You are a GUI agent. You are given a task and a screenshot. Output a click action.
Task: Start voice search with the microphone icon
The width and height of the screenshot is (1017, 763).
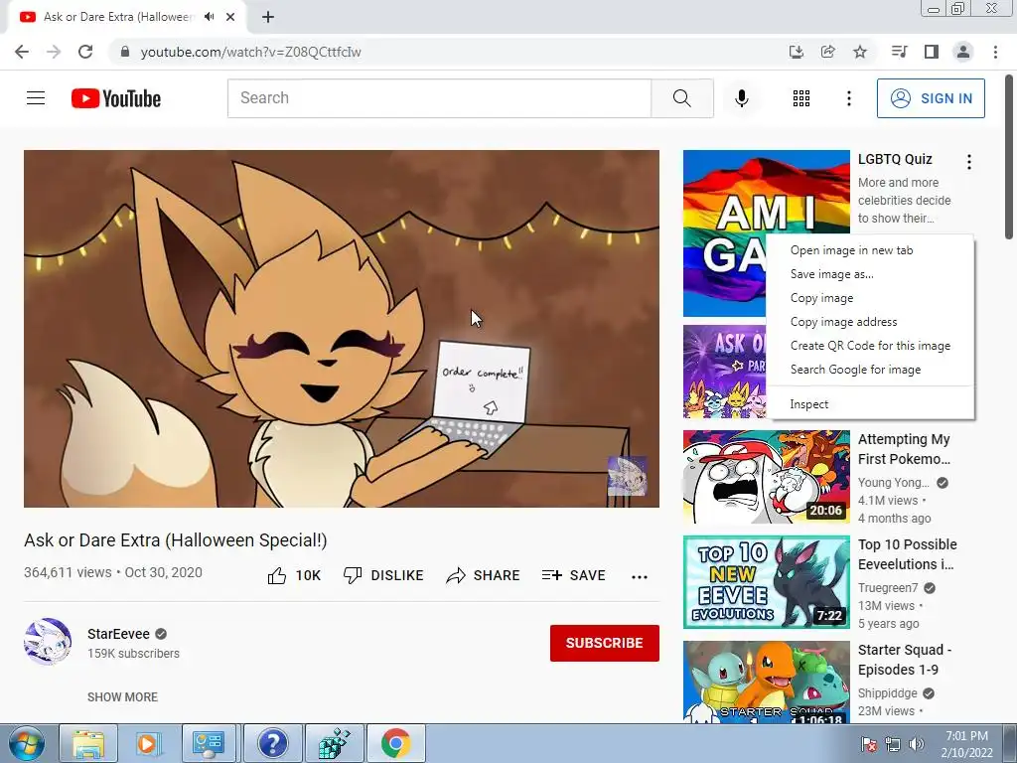[741, 98]
